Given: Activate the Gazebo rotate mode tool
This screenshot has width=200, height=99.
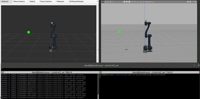Looking at the screenshot, I should [108, 2].
